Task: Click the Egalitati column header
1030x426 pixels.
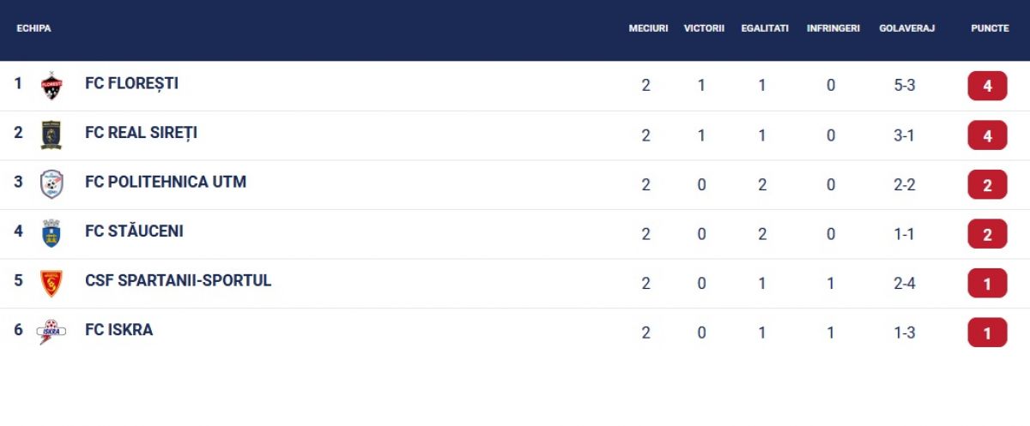Action: 764,28
